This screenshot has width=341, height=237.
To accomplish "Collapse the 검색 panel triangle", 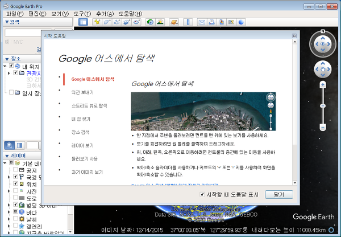I will pos(7,22).
